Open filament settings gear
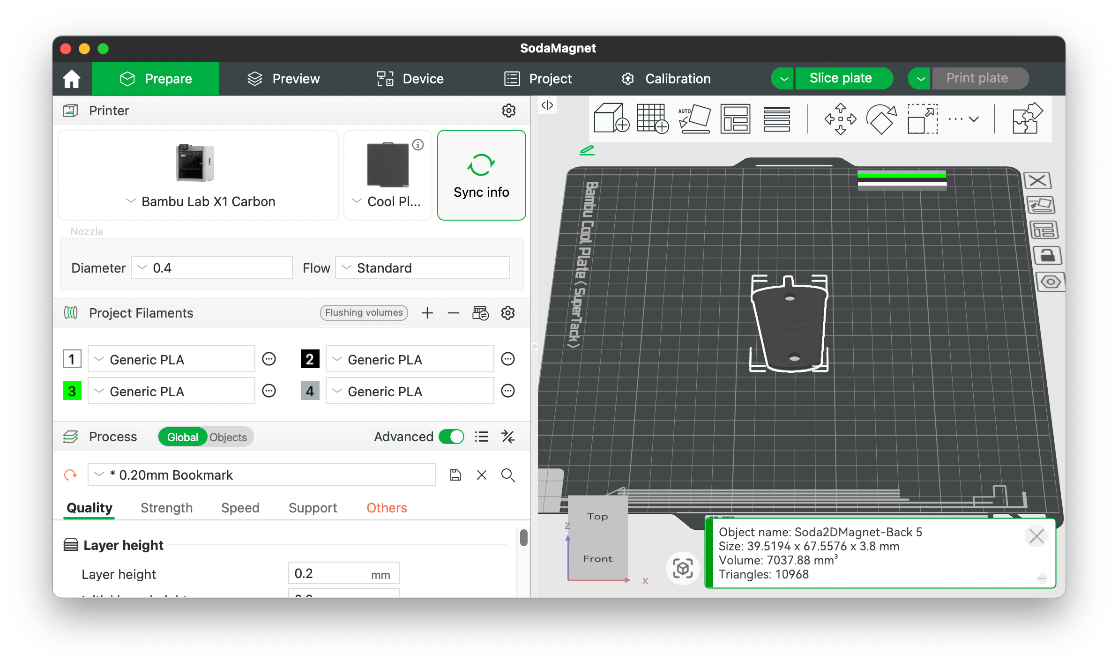 [x=508, y=313]
